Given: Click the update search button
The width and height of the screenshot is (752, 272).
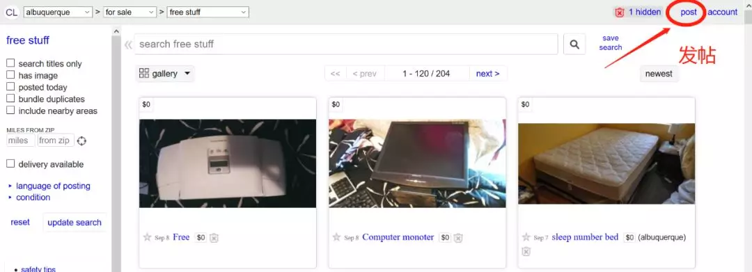Looking at the screenshot, I should (x=75, y=222).
